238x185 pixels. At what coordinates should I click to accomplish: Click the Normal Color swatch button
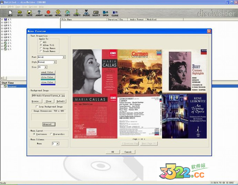point(48,72)
